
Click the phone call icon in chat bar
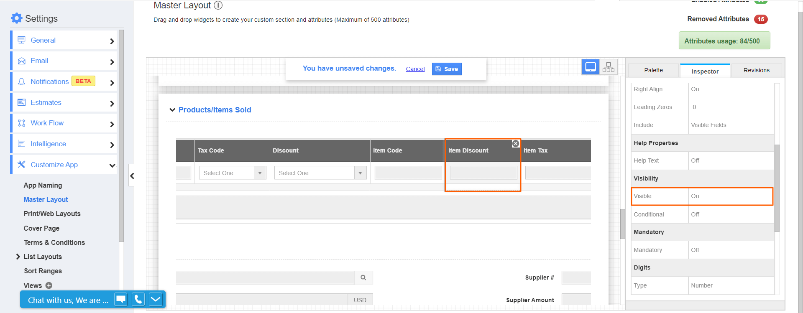pyautogui.click(x=138, y=299)
